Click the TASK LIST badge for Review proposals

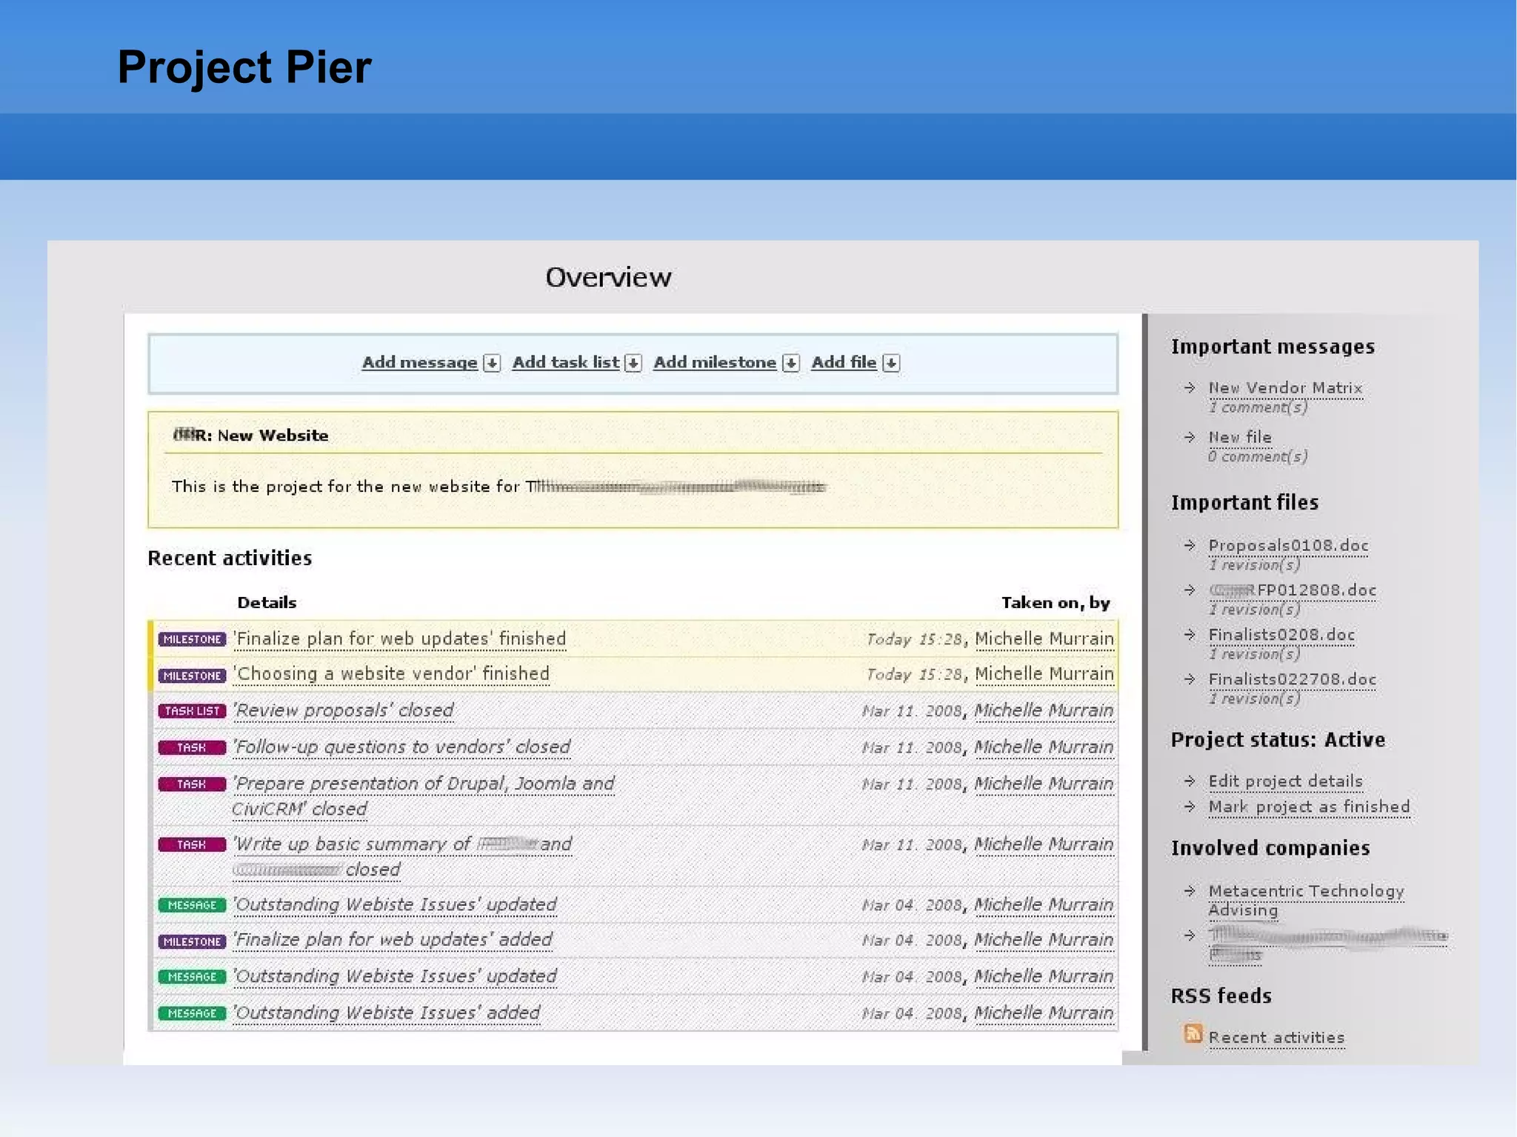[192, 711]
